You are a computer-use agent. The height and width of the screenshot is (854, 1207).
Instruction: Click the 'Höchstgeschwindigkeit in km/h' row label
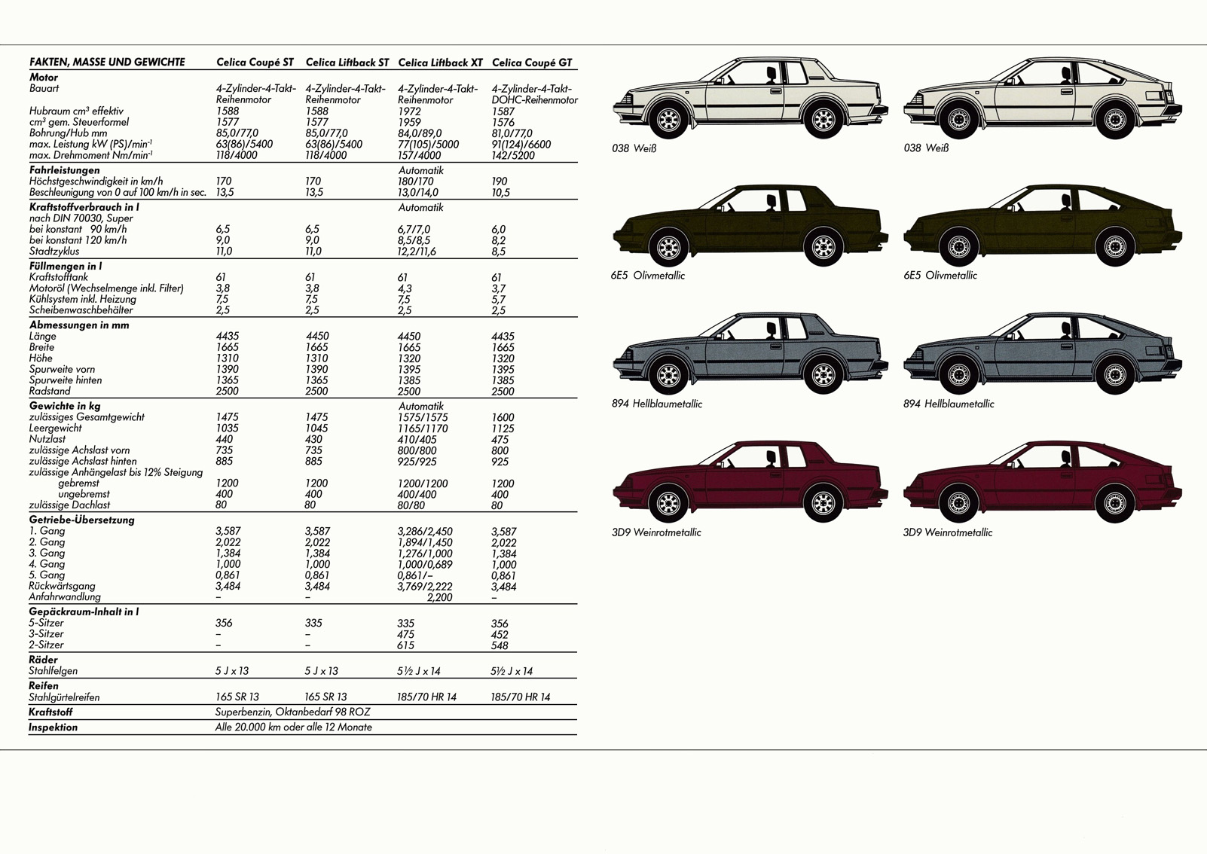tap(96, 181)
